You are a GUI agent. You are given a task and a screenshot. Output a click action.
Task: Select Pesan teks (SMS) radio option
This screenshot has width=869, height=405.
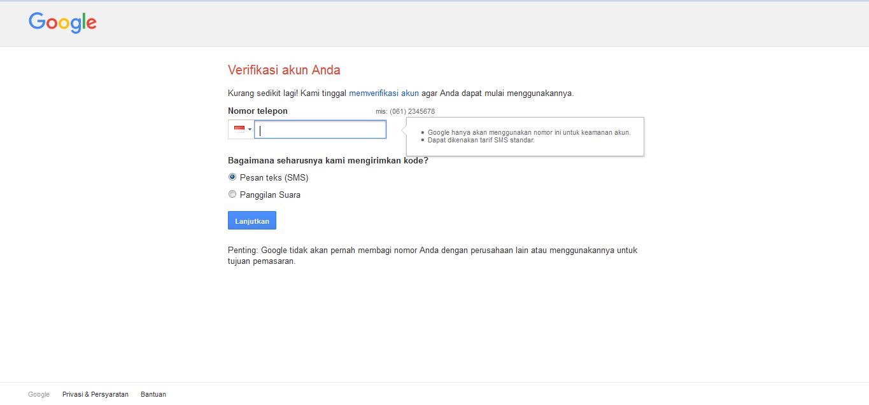tap(232, 177)
